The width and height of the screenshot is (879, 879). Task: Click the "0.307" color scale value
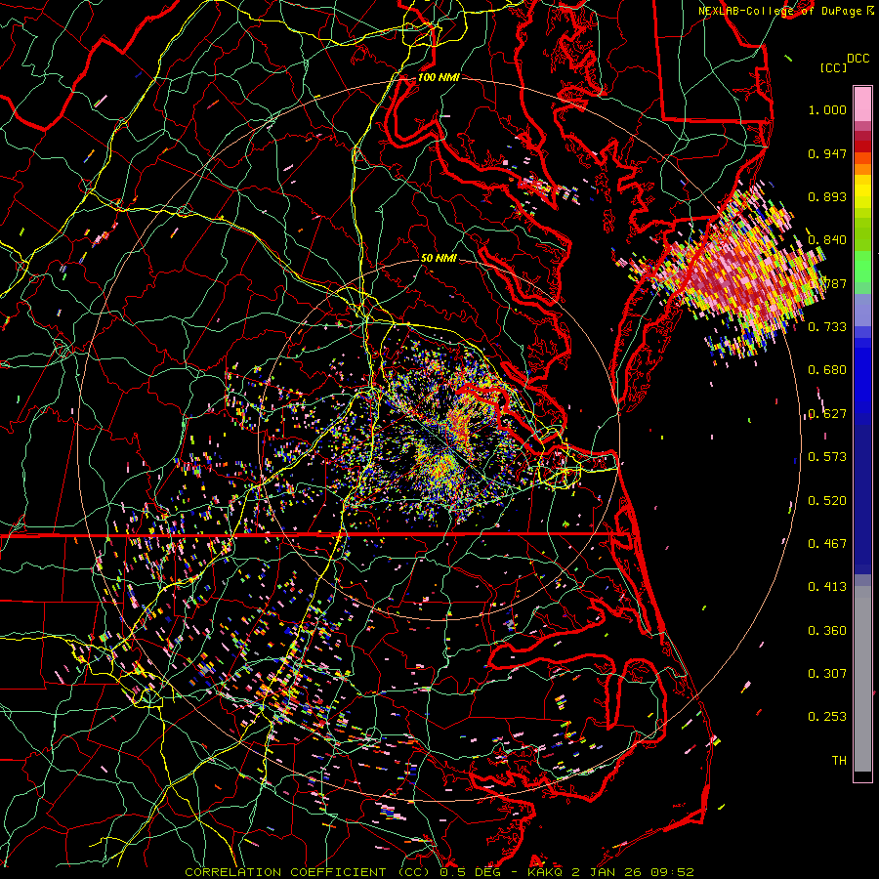click(x=827, y=674)
